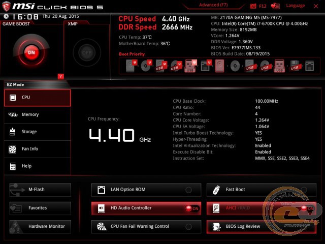This screenshot has height=244, width=325.
Task: Click the Intel Virtualization Technology label
Action: pyautogui.click(x=204, y=146)
